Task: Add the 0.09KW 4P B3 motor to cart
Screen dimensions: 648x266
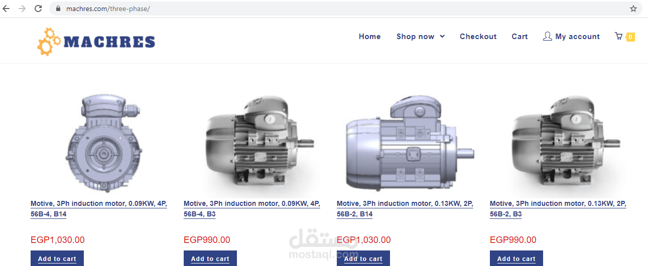Action: [x=210, y=258]
